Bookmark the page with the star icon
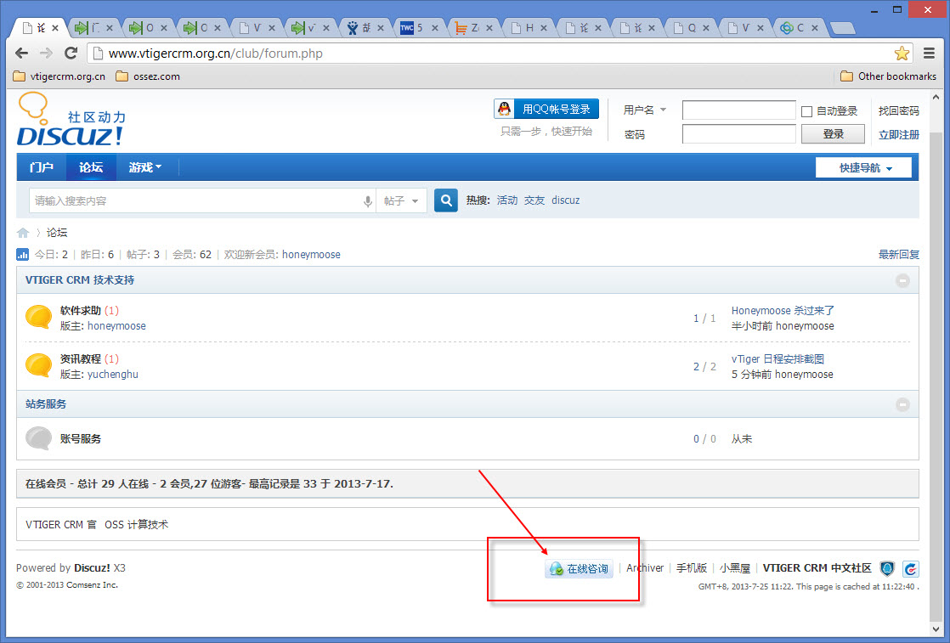 tap(902, 54)
